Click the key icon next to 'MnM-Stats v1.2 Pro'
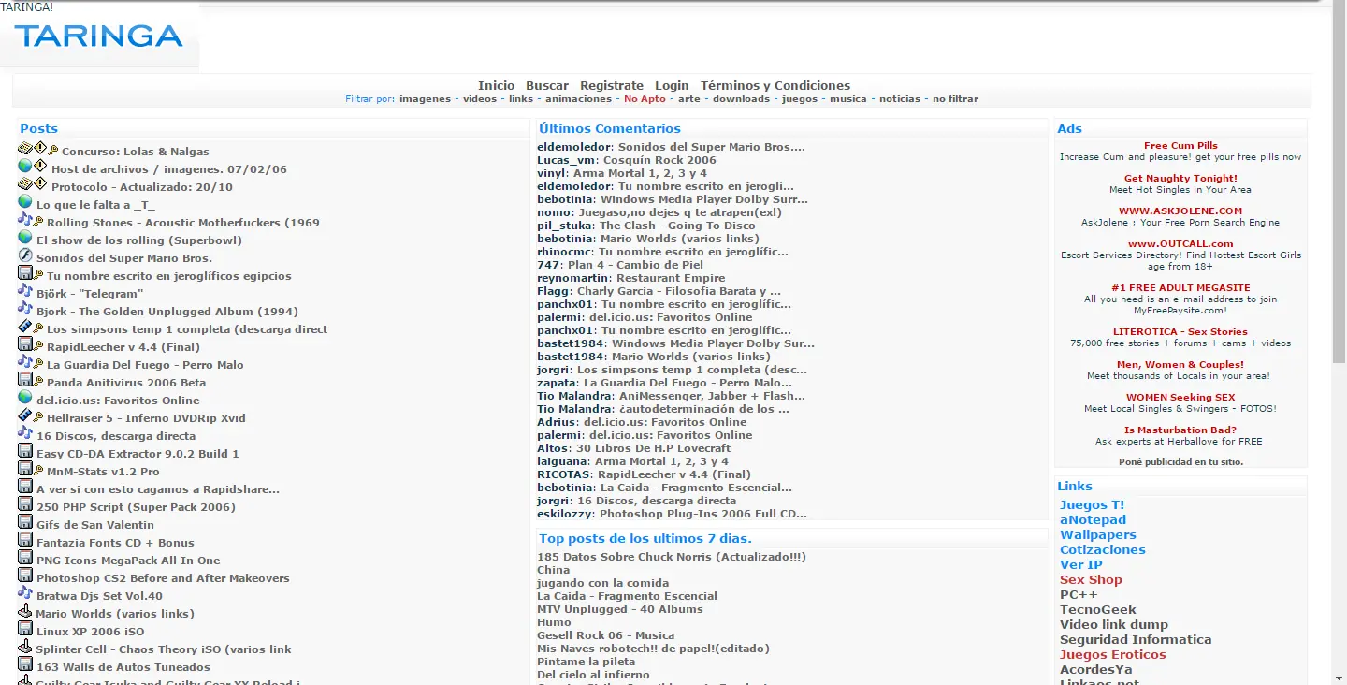Image resolution: width=1347 pixels, height=685 pixels. [38, 472]
